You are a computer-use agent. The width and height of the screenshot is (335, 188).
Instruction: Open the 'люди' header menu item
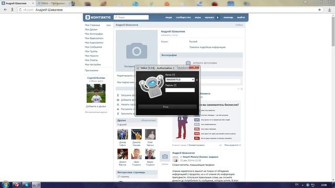[x=169, y=17]
